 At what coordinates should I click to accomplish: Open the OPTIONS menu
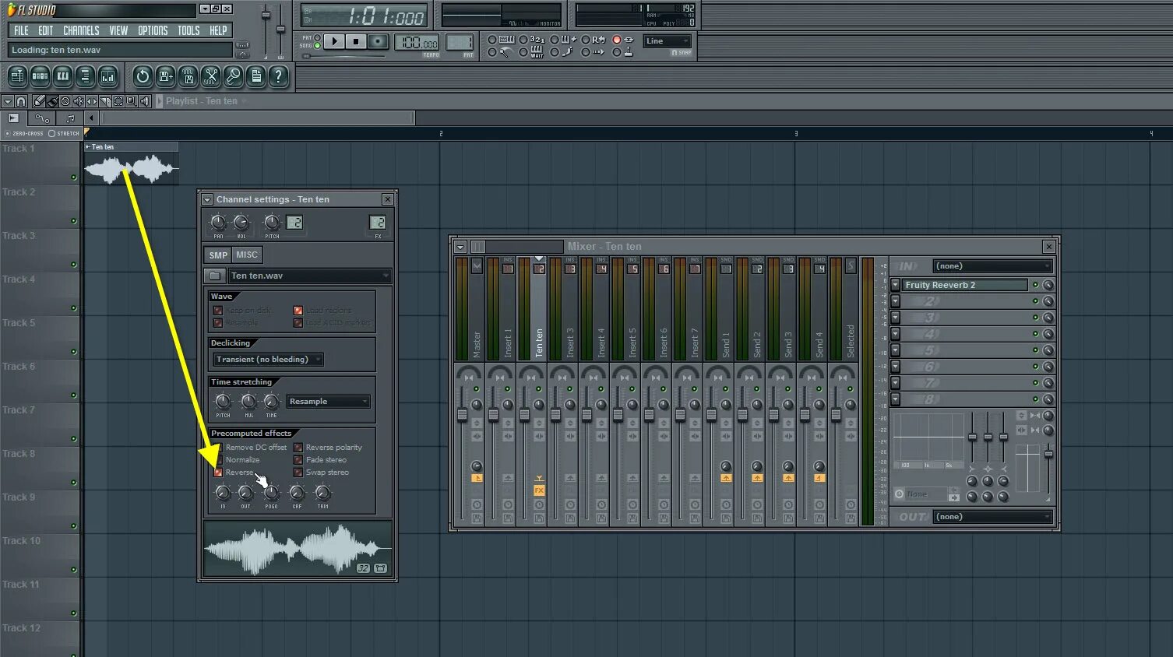153,30
